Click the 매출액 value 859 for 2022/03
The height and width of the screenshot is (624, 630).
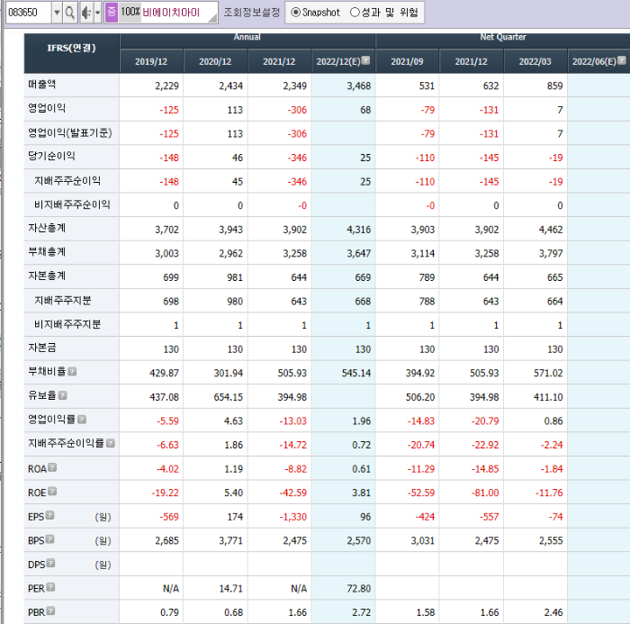pos(555,86)
